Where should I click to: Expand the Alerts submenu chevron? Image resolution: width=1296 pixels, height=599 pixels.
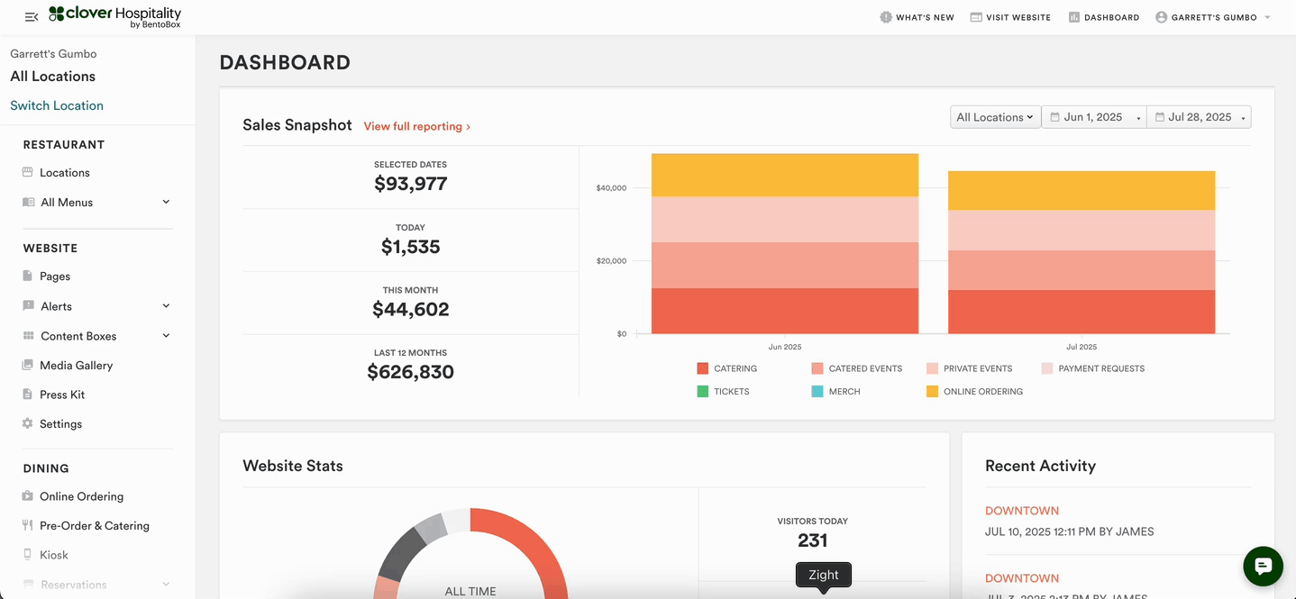tap(166, 305)
